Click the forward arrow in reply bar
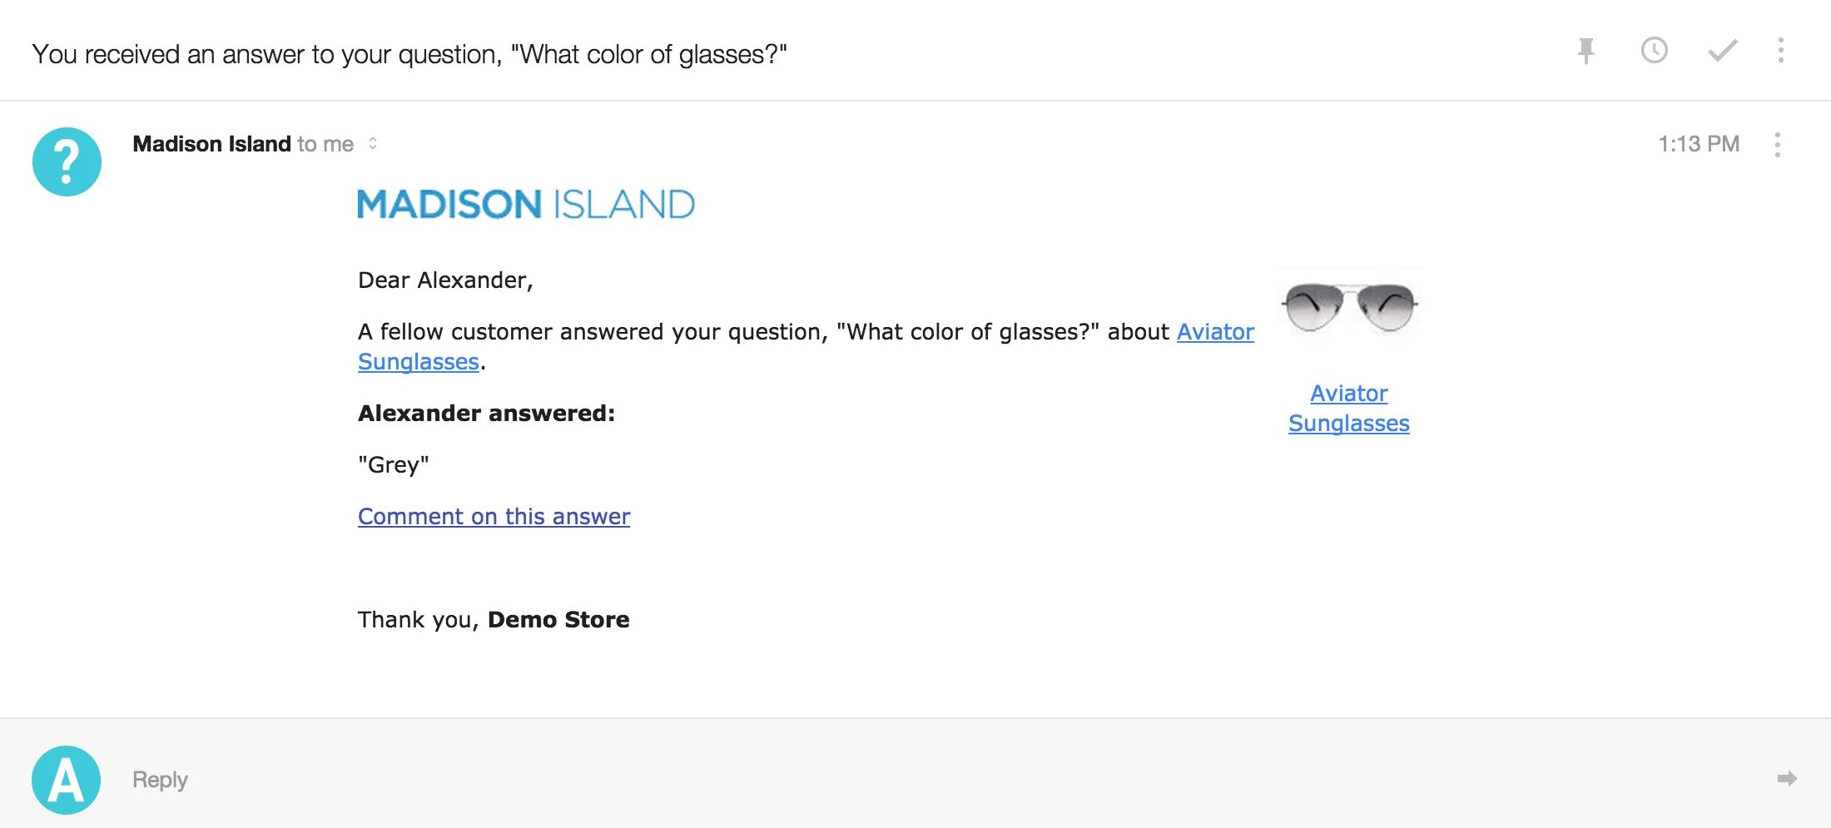 1787,779
